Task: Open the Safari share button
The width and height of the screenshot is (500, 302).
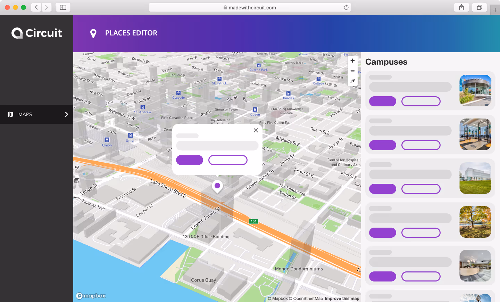Action: point(461,7)
